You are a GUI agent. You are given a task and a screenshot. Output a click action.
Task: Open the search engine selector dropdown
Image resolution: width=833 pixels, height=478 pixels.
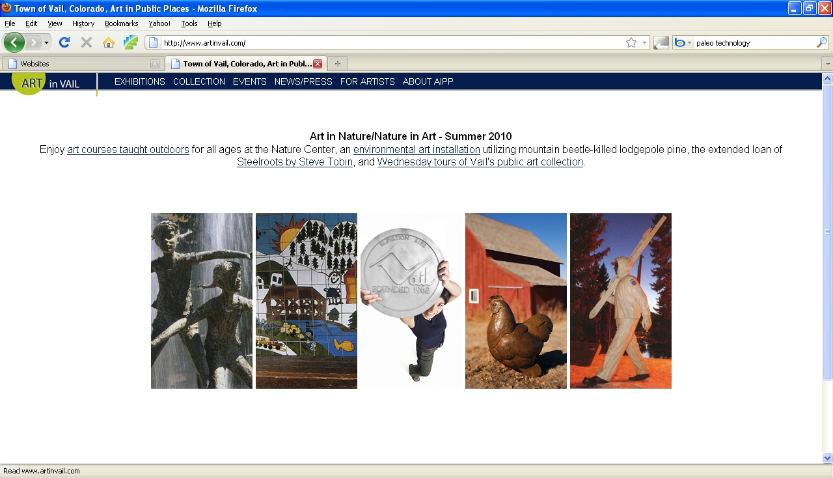683,43
